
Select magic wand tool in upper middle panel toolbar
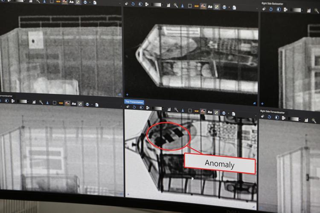click(175, 6)
